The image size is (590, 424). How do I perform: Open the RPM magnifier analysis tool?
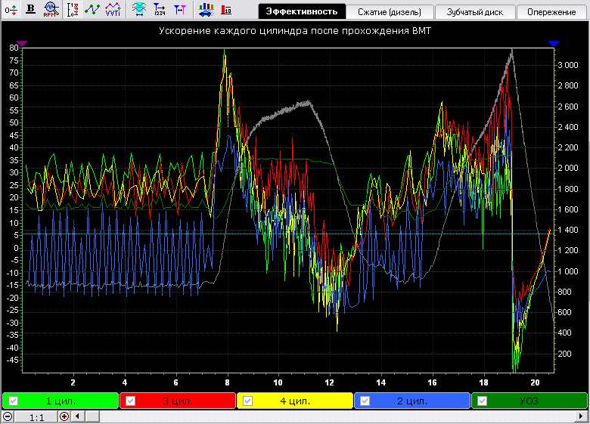pos(51,9)
